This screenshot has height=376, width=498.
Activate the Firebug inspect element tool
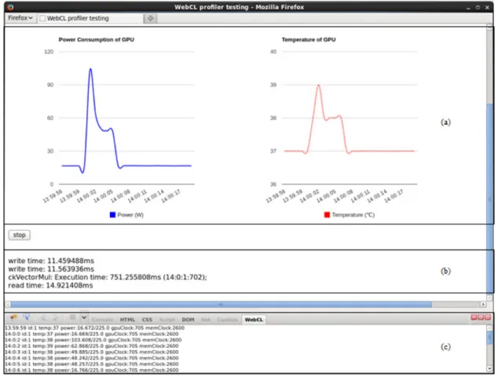(x=27, y=317)
